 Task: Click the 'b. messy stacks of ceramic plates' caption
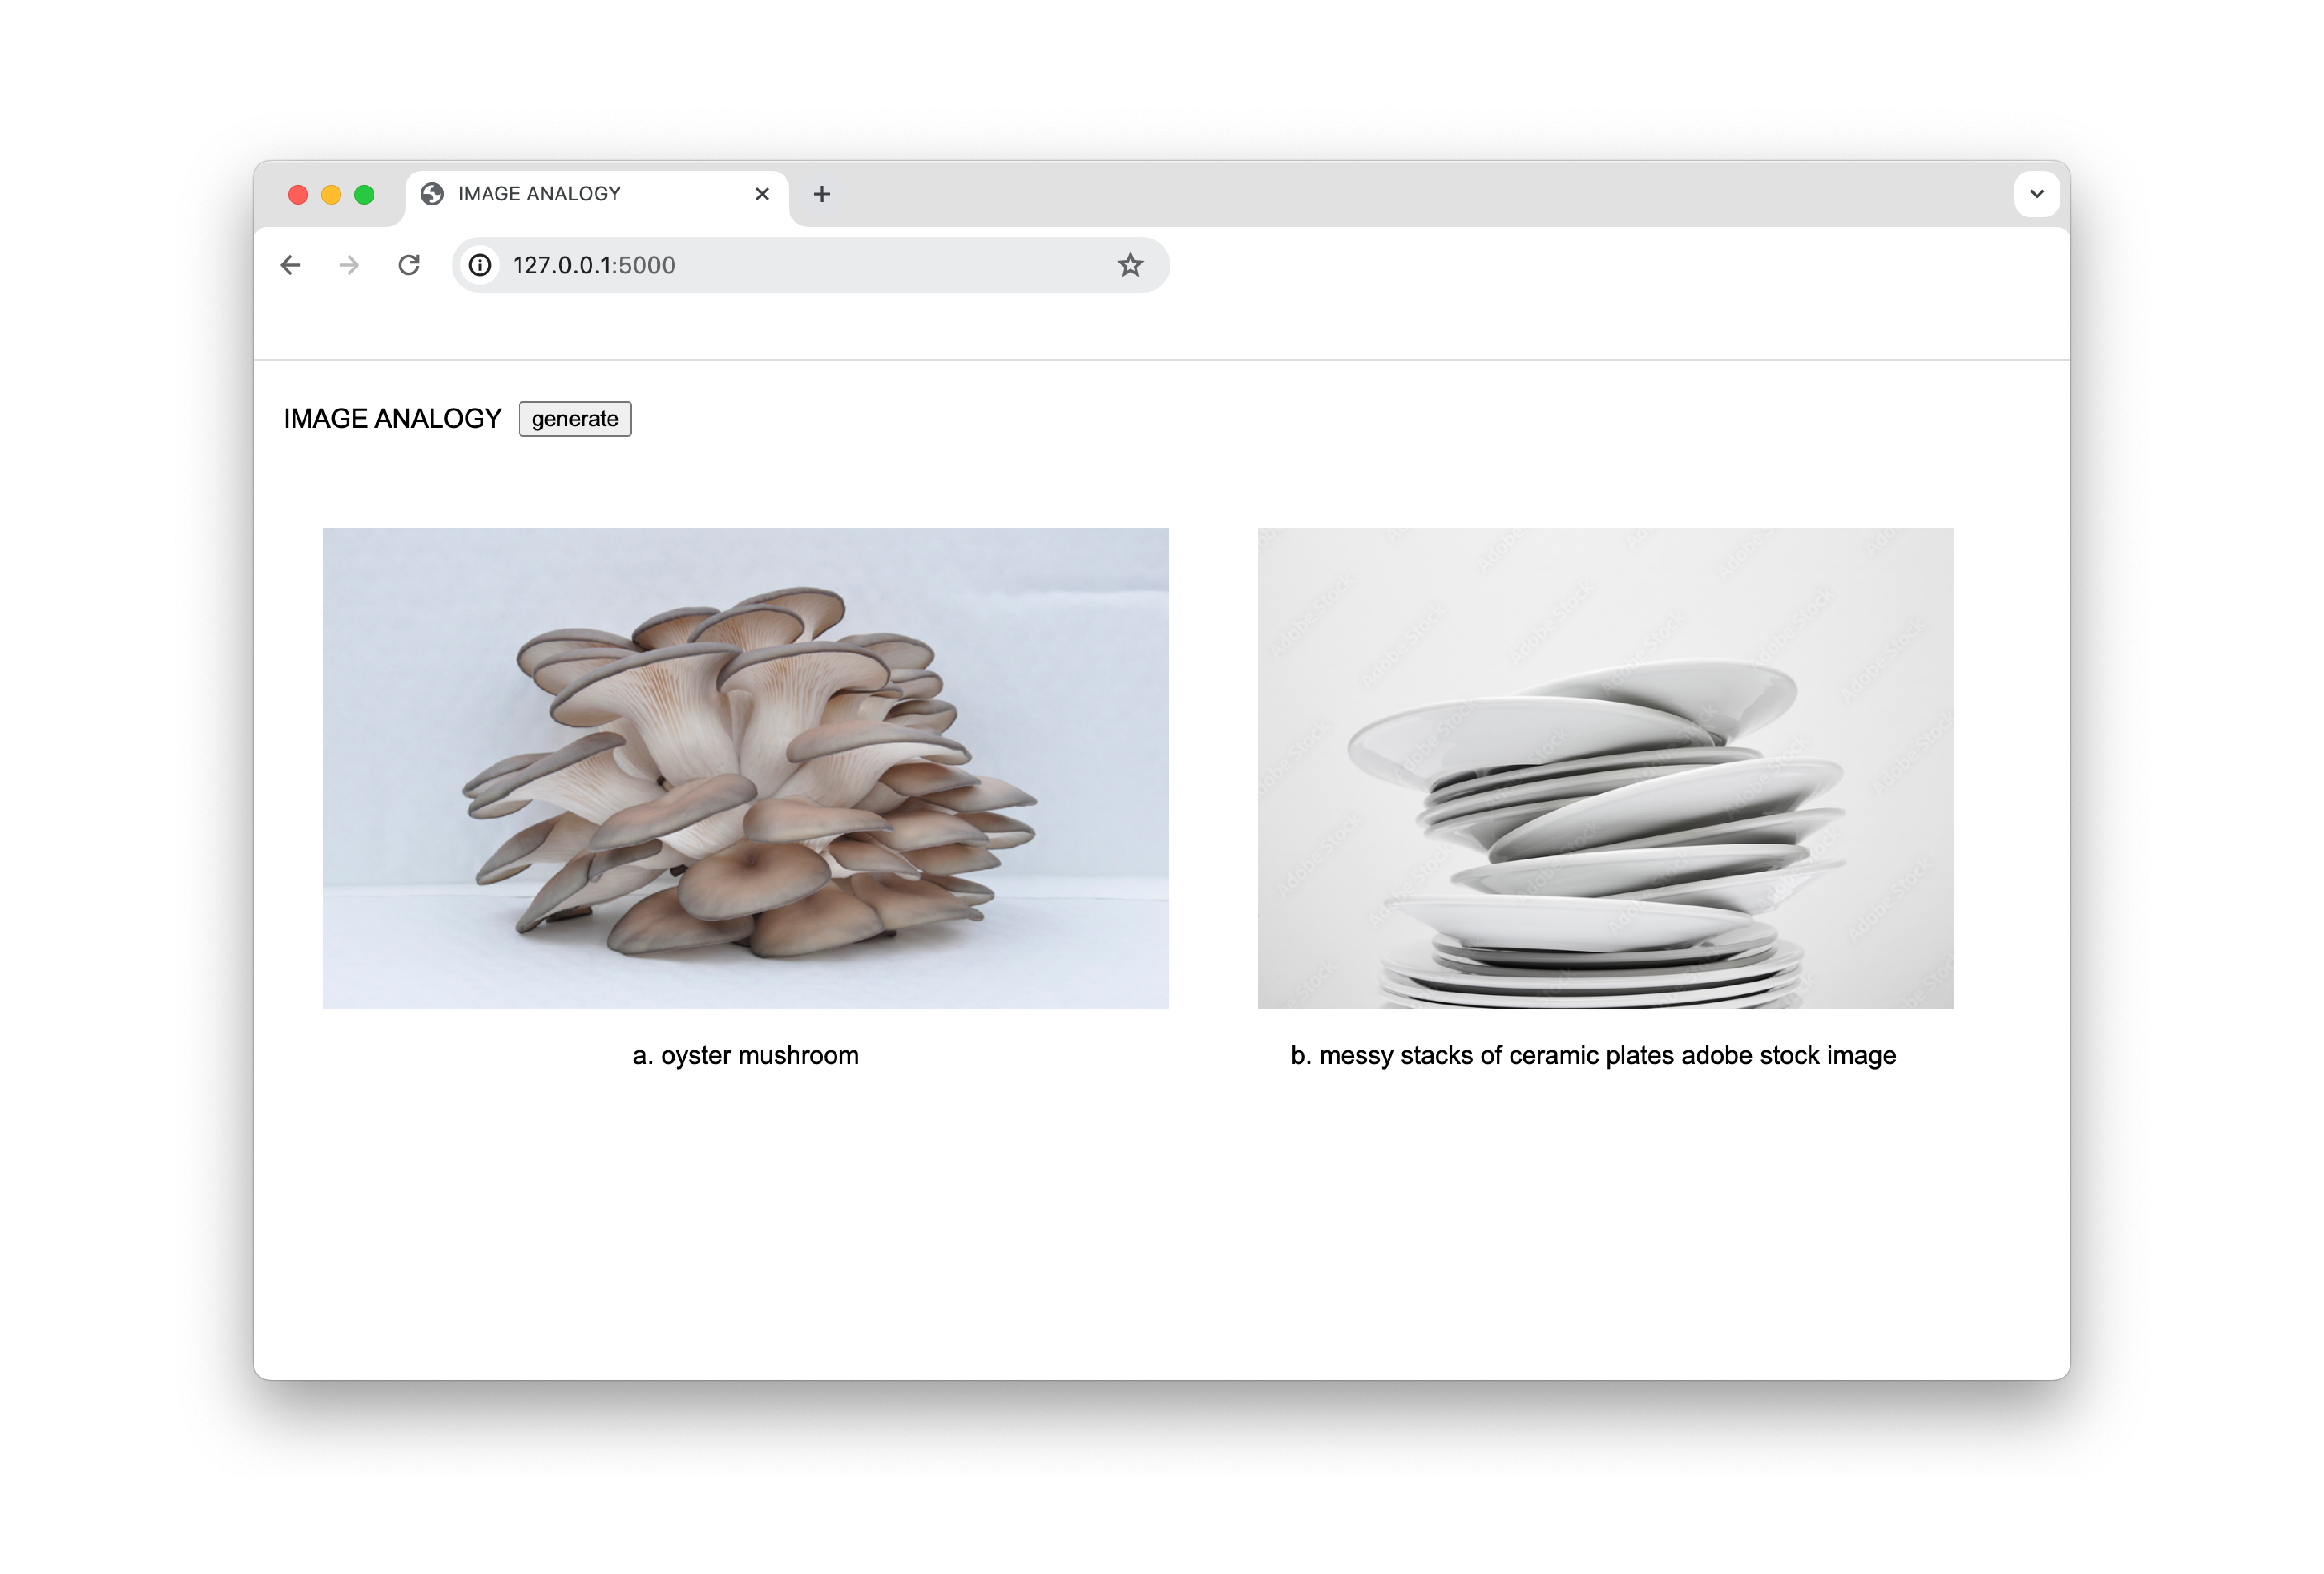pos(1593,1055)
